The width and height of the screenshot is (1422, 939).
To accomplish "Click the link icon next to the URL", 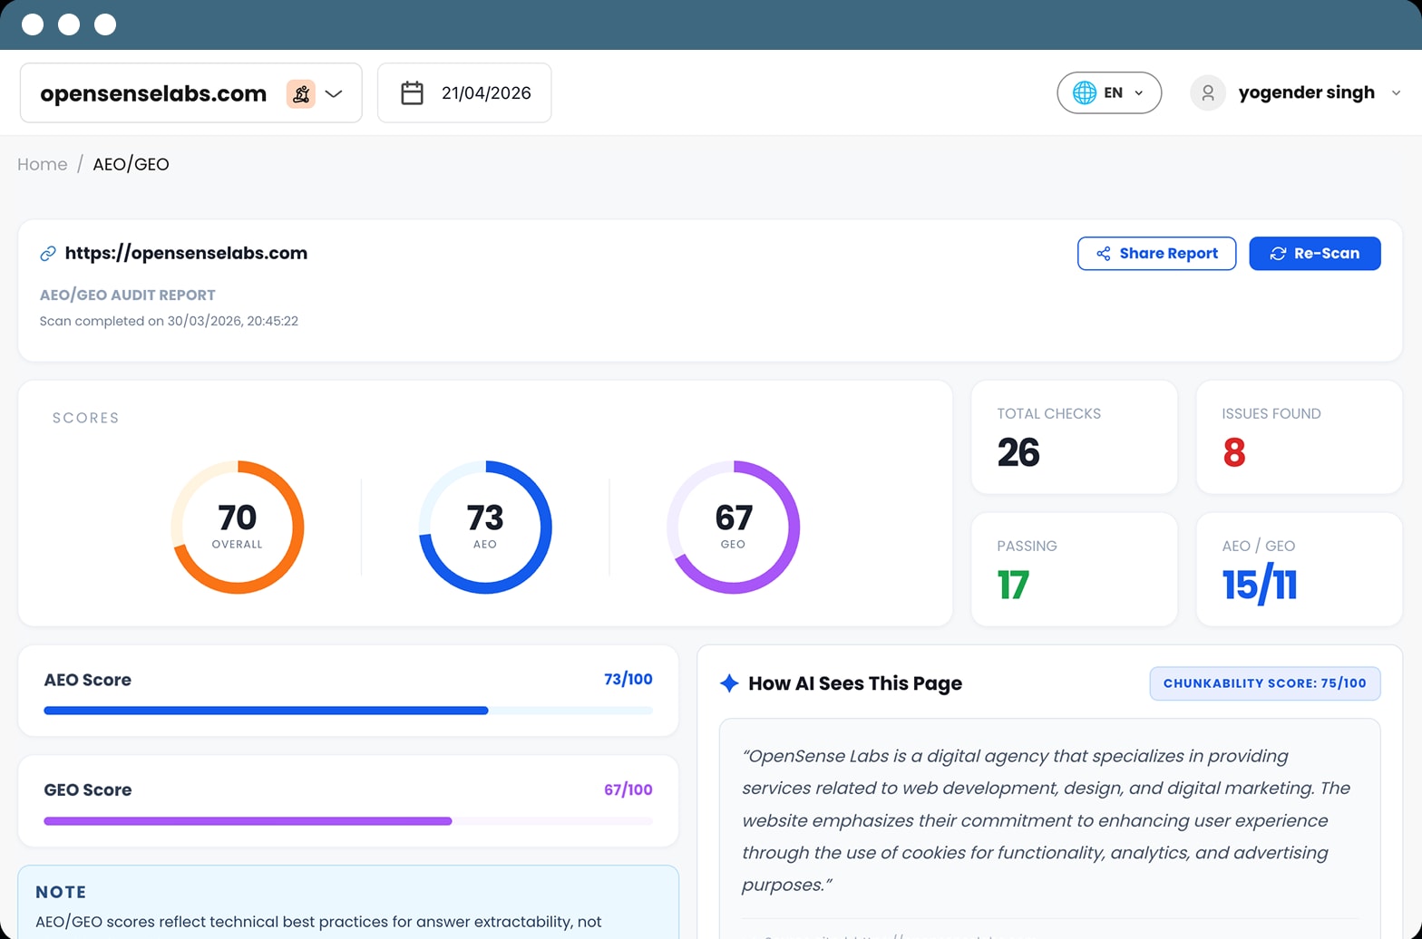I will (x=48, y=254).
